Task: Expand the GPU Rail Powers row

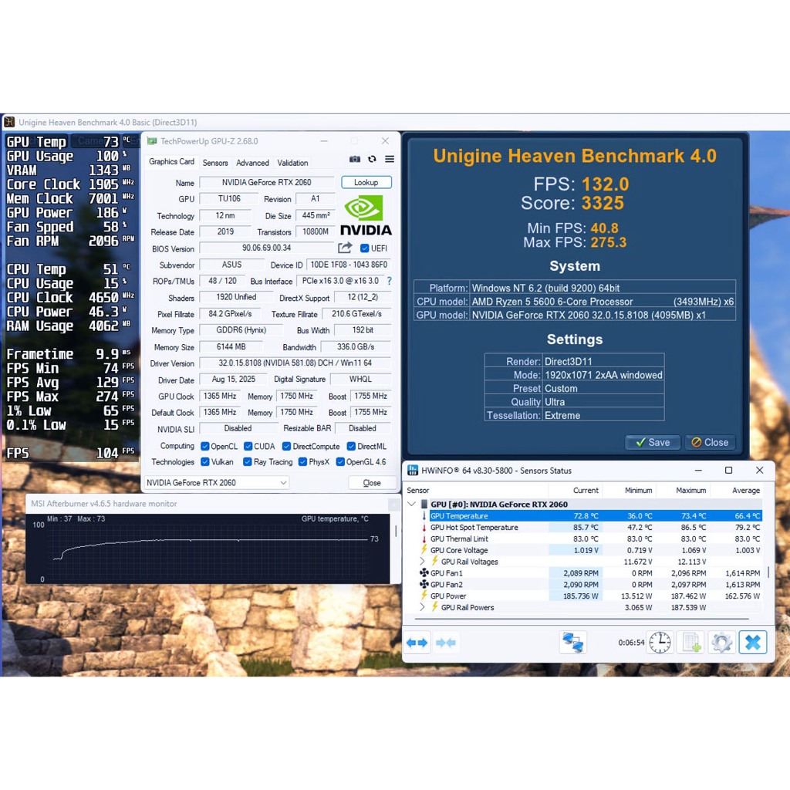Action: coord(422,607)
